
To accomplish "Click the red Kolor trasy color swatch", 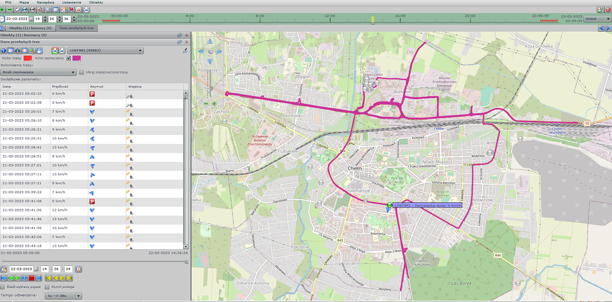I will point(28,58).
